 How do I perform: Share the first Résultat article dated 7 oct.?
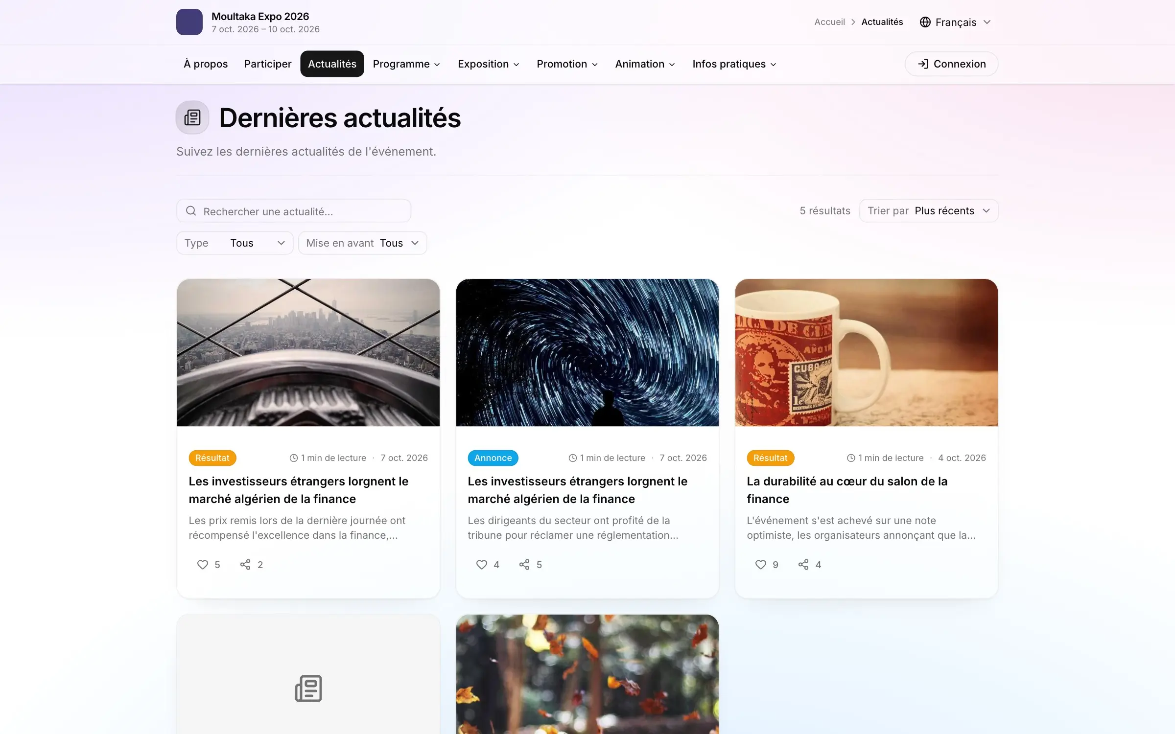point(245,564)
